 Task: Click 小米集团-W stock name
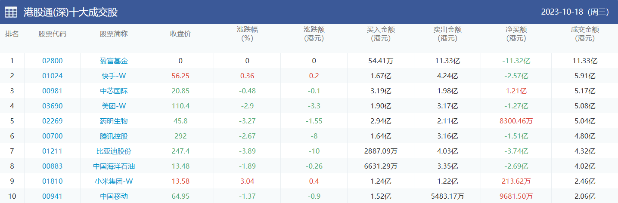[114, 181]
